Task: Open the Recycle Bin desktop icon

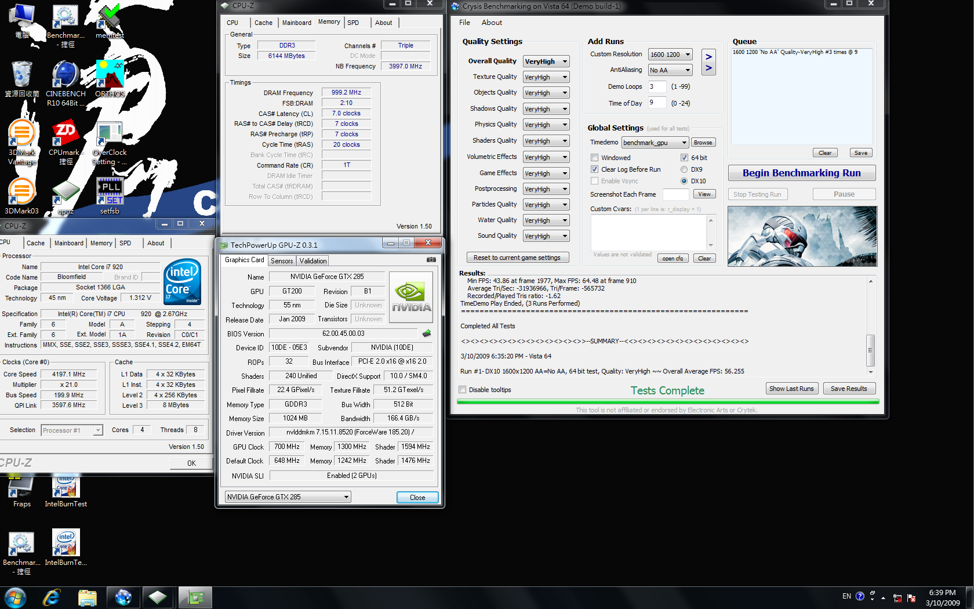Action: [x=21, y=79]
